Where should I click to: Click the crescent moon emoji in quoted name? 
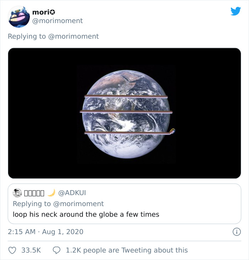[52, 193]
